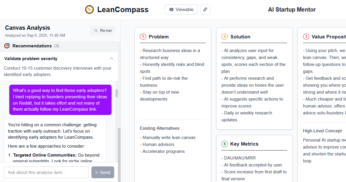Click the Recommendations target icon

pyautogui.click(x=7, y=46)
